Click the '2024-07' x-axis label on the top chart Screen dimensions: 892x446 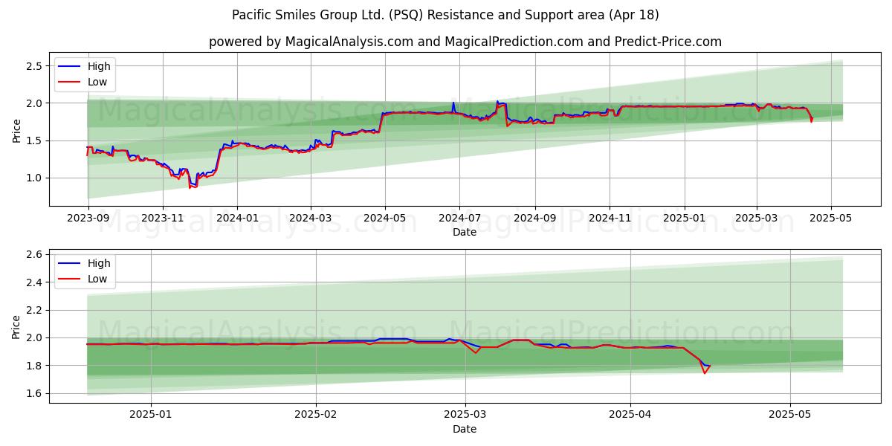pyautogui.click(x=459, y=219)
